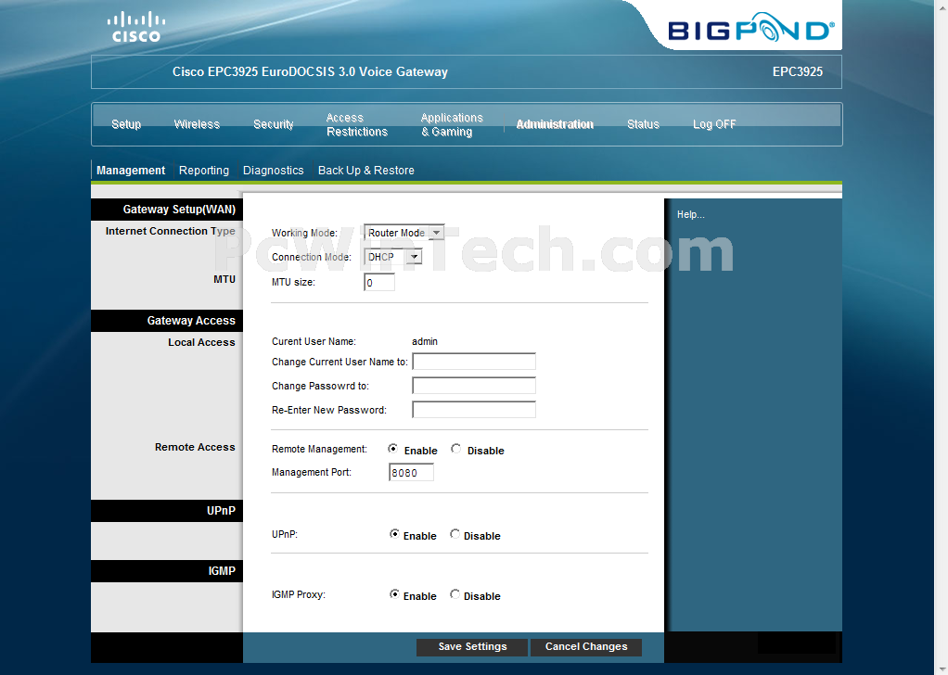
Task: Click the 'Remote Access' label
Action: pos(195,447)
